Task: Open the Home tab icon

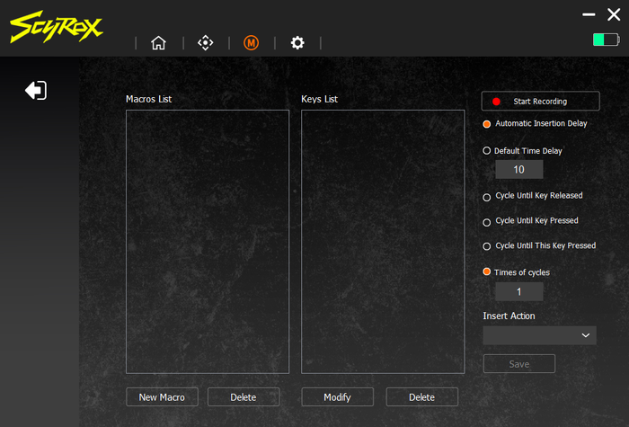Action: 158,42
